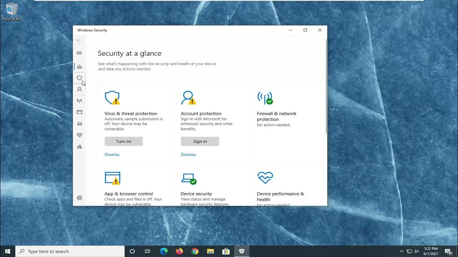Screen dimensions: 458x257
Task: Launch Google Chrome from taskbar
Action: (195, 251)
